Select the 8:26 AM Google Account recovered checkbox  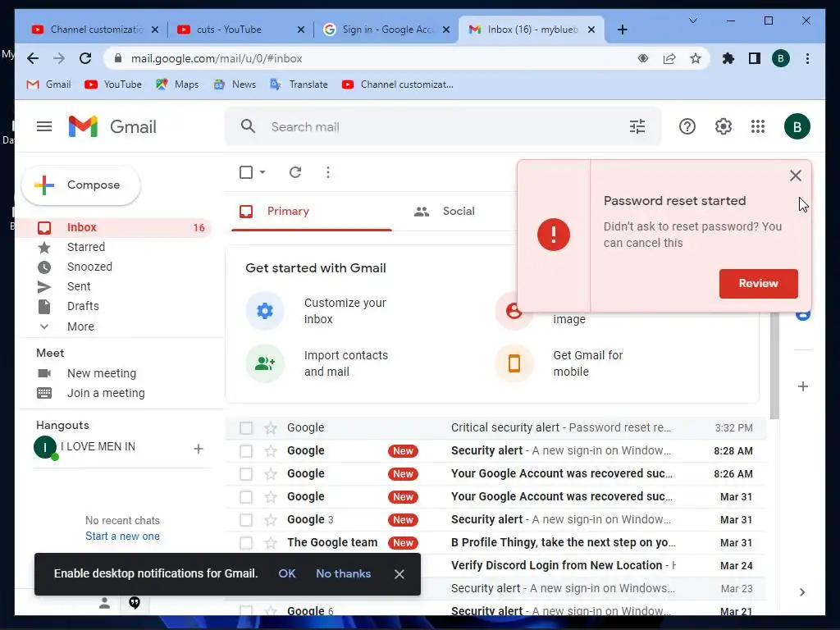coord(246,473)
